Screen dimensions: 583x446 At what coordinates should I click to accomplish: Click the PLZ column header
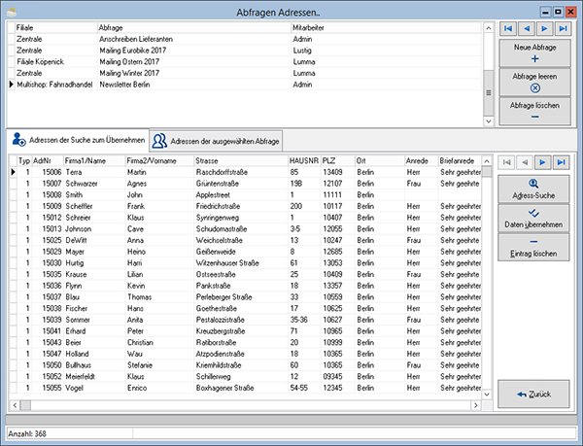[337, 161]
